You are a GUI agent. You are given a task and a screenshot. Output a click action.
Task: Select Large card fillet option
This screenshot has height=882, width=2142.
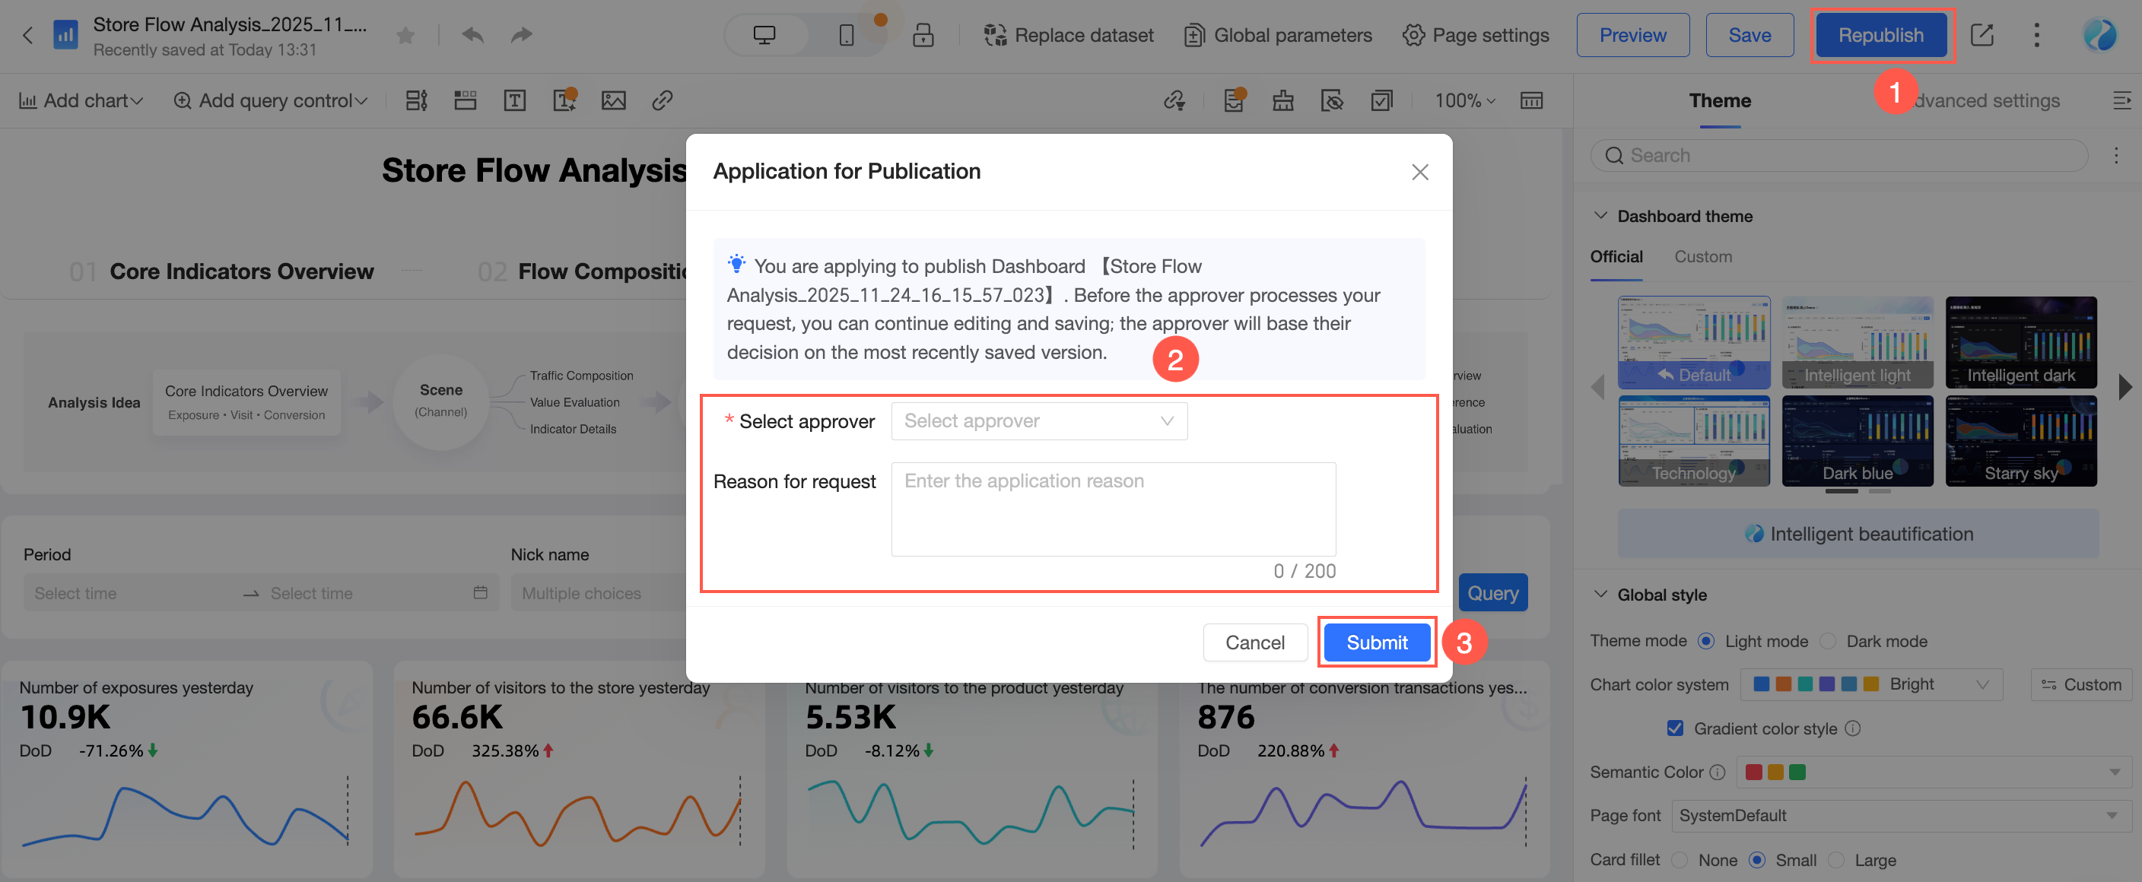click(1837, 859)
